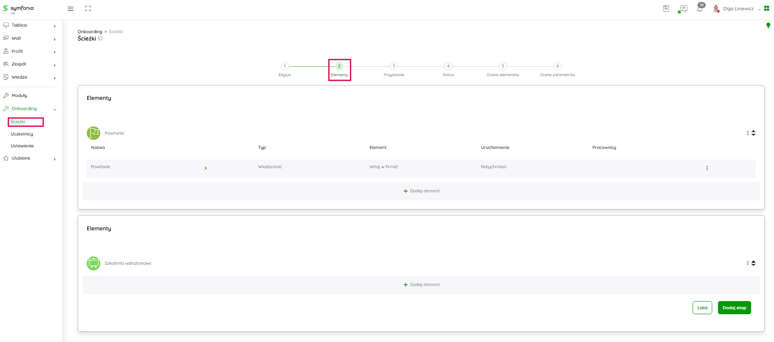Toggle fullscreen mode icon

[x=88, y=9]
